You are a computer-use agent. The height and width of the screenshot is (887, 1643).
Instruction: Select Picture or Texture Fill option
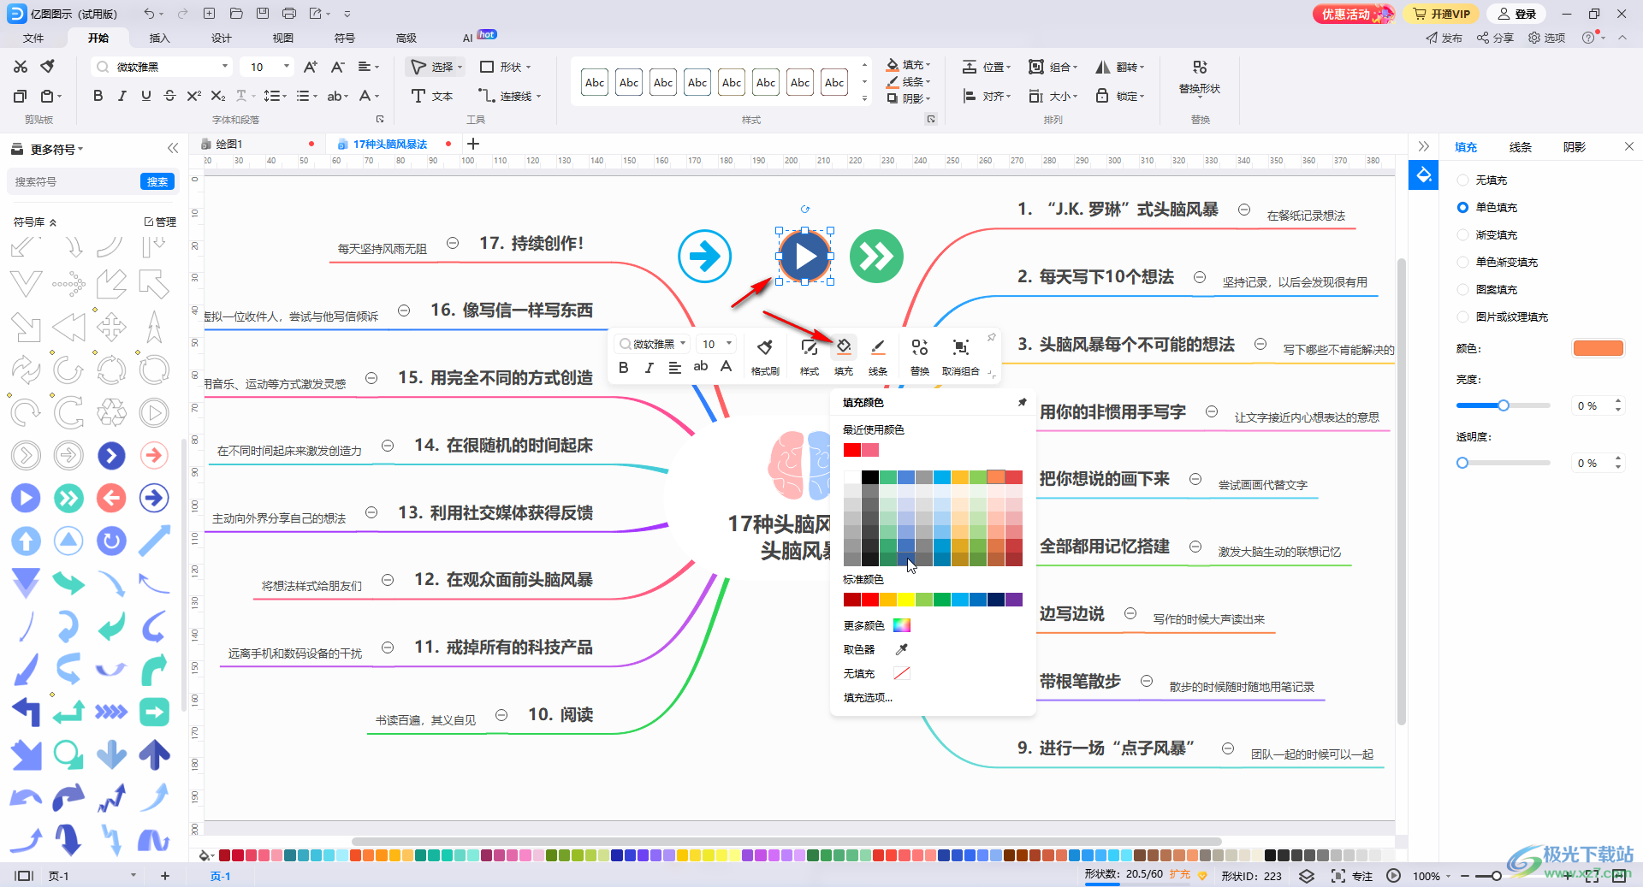(1462, 316)
